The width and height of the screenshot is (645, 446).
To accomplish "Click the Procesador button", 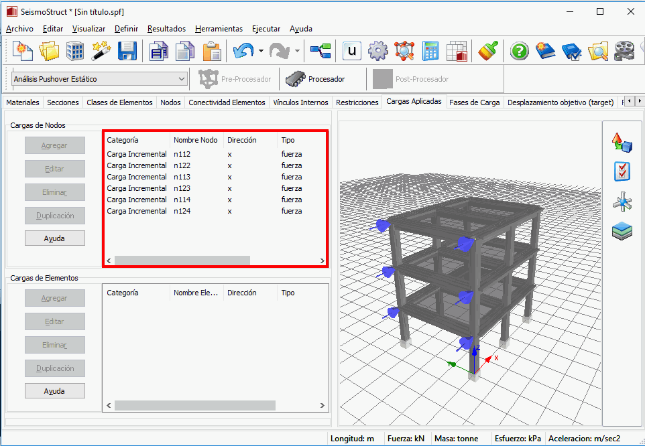I will click(315, 79).
